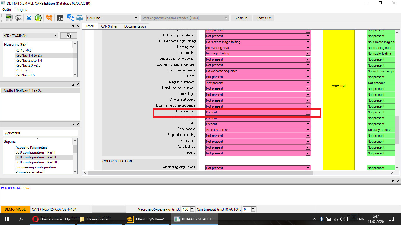The width and height of the screenshot is (401, 225).
Task: Open the volume tray icon
Action: coord(342,219)
